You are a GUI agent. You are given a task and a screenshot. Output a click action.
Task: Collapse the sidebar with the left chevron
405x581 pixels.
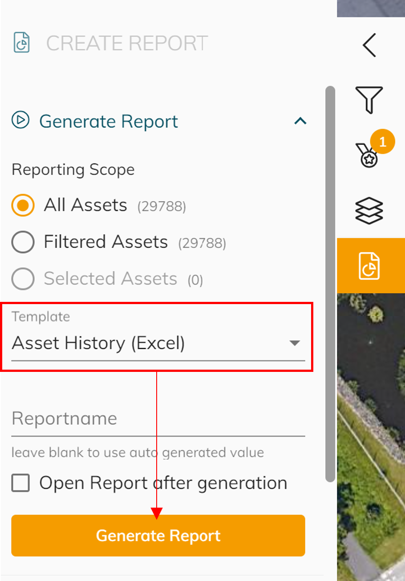369,45
